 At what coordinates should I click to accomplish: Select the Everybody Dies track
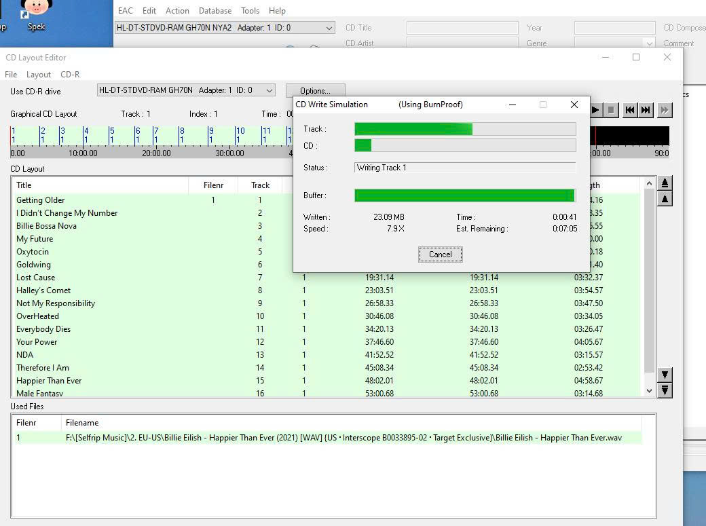click(327, 329)
